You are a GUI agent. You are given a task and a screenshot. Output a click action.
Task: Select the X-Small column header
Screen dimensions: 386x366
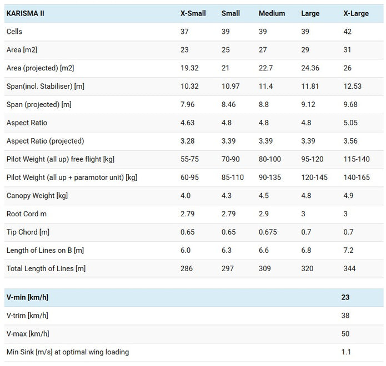coord(193,13)
